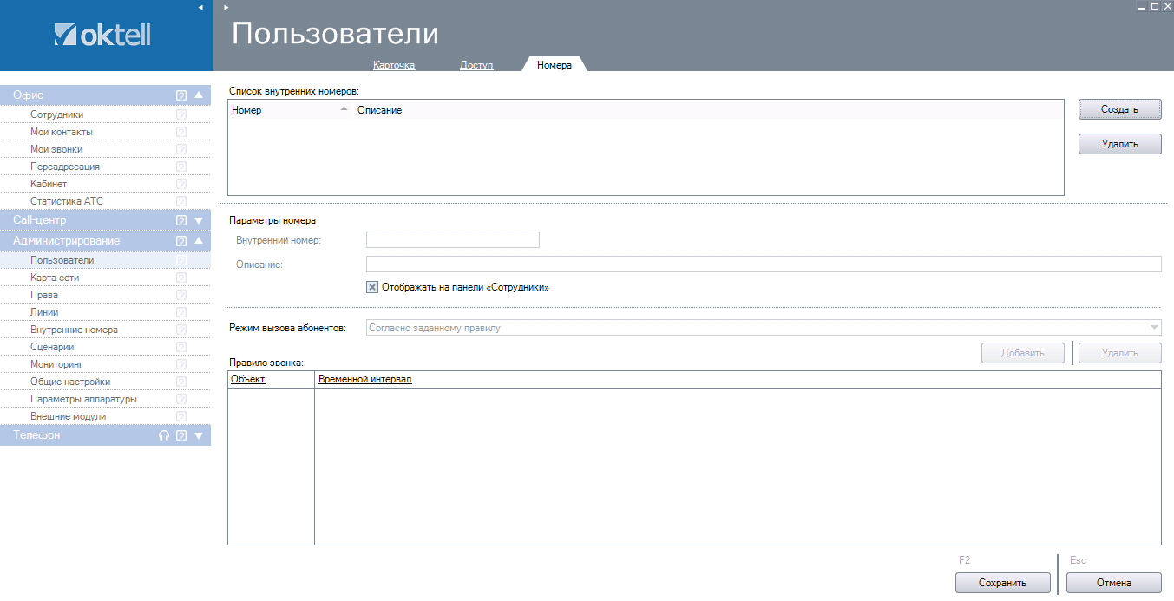1174x601 pixels.
Task: Click the headphones icon in Телефон section
Action: (164, 436)
